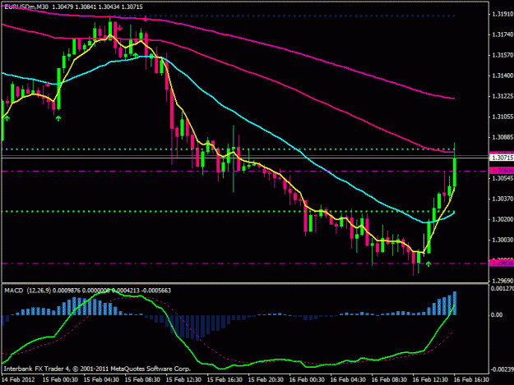This screenshot has width=514, height=385.
Task: Select the 1.30885 price axis label
Action: [502, 137]
